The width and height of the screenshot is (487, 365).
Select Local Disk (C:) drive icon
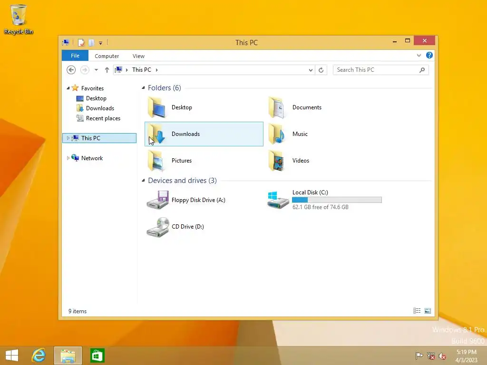click(278, 200)
